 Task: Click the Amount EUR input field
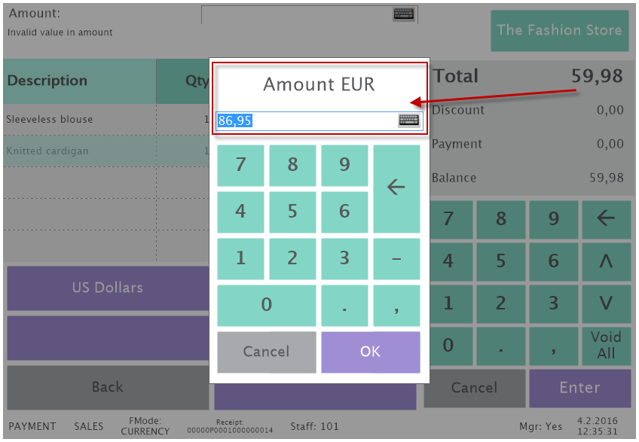305,120
